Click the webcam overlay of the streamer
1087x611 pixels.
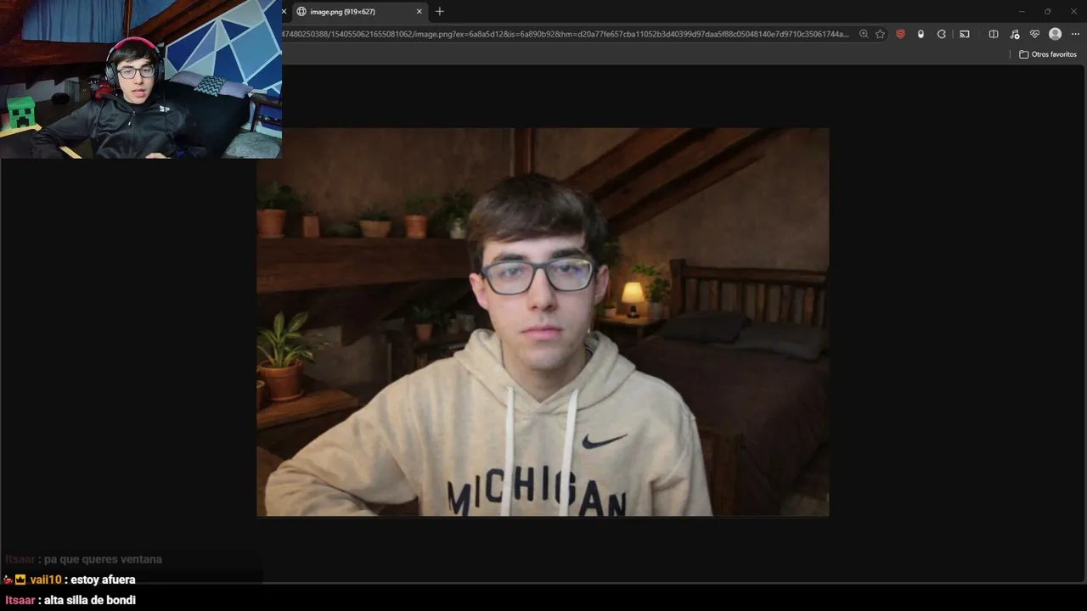coord(141,79)
